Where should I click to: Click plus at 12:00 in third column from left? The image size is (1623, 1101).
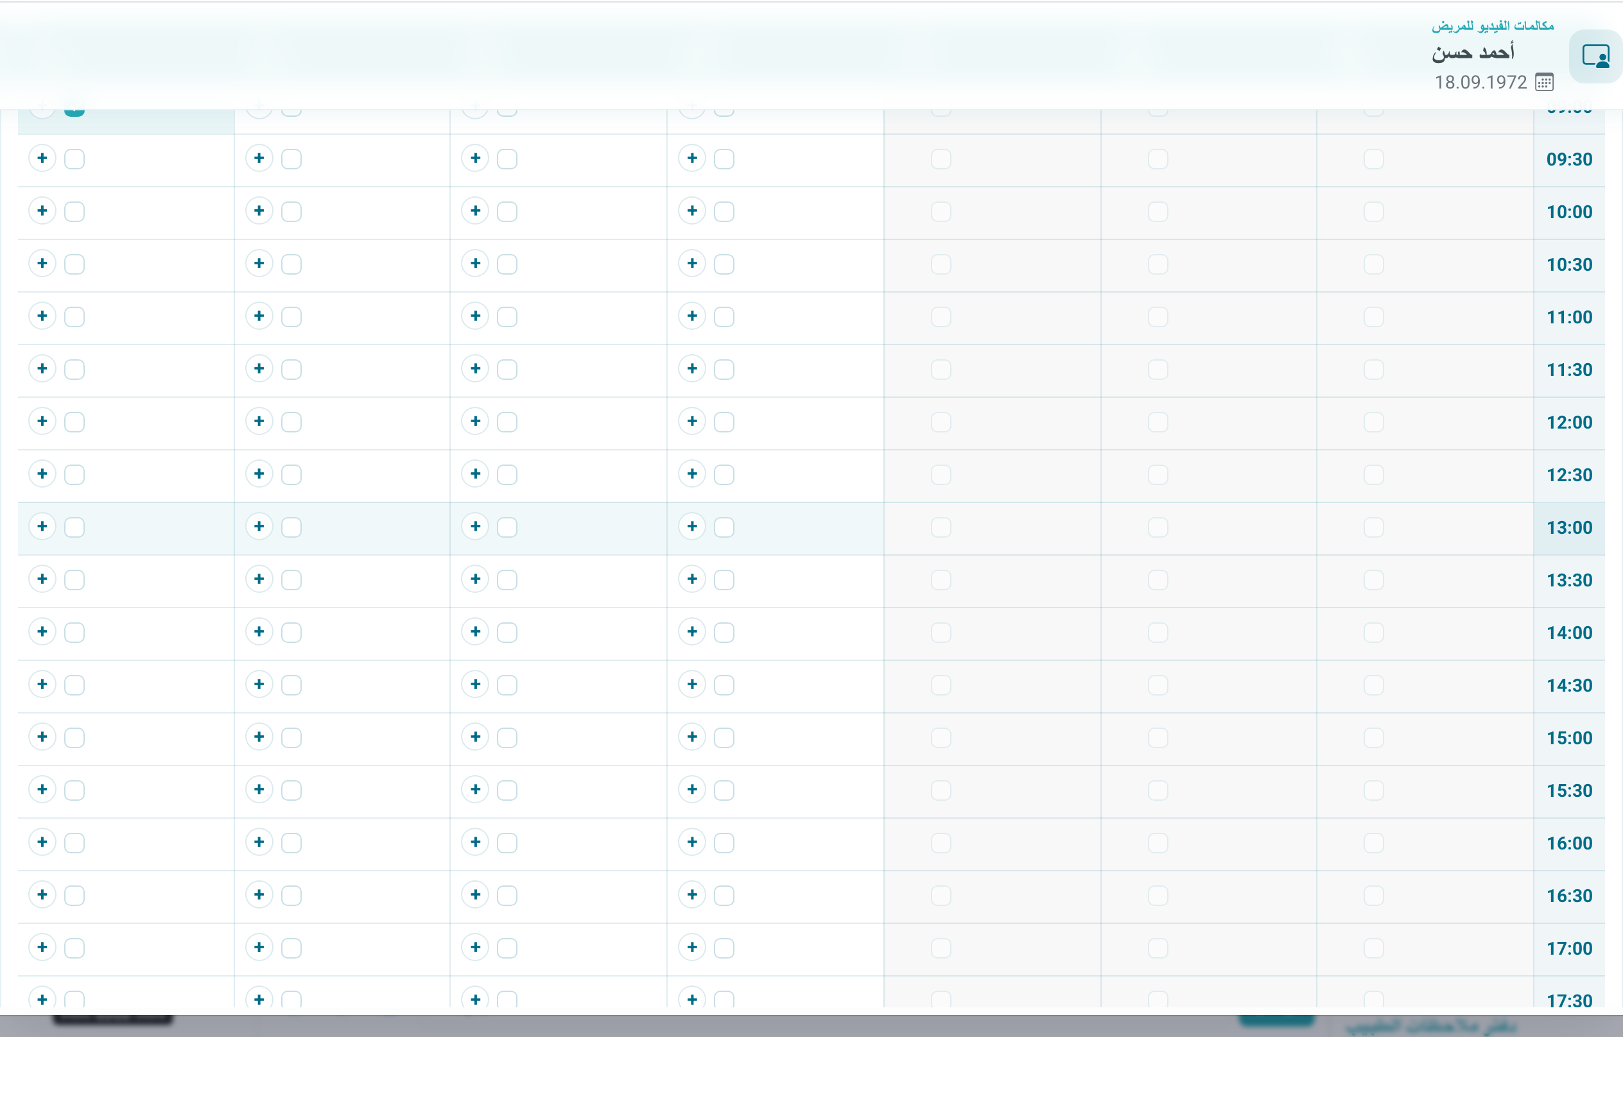click(476, 422)
